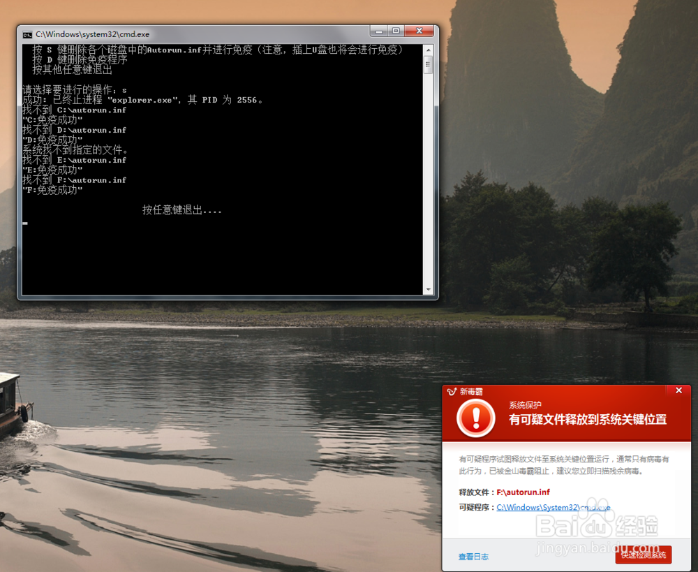Click the 找不到 D:\autorun.inf line
Screen dimensions: 698x572
pyautogui.click(x=75, y=130)
